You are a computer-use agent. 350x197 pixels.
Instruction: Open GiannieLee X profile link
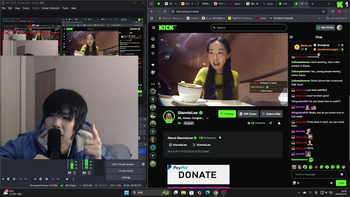[202, 145]
